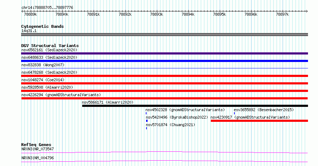Click the 78895k ruler tick label
Image resolution: width=318 pixels, height=166 pixels.
(219, 15)
